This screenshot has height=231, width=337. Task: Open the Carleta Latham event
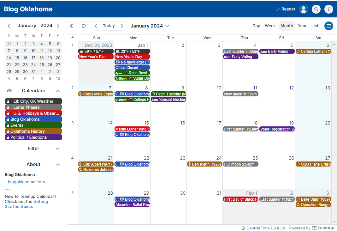pos(313,52)
